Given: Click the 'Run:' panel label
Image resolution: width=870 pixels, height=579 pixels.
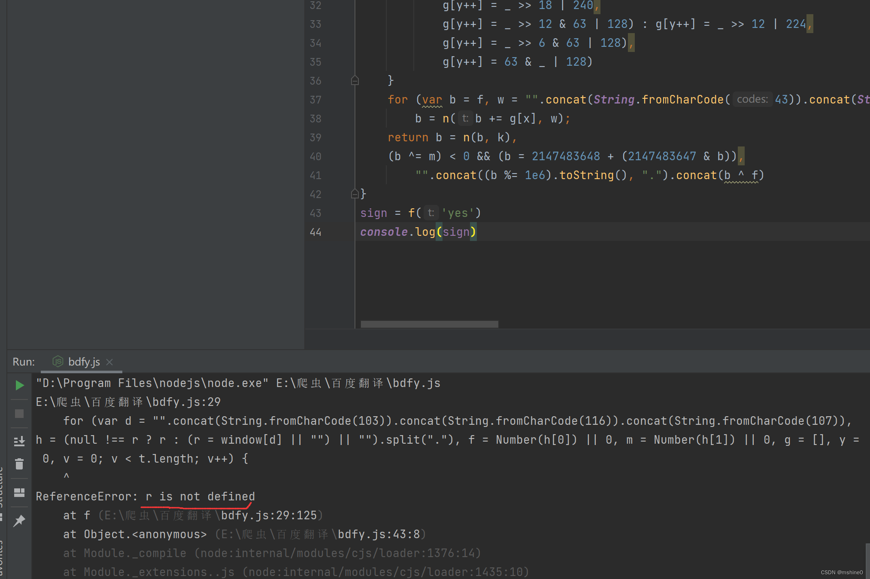Looking at the screenshot, I should tap(24, 362).
